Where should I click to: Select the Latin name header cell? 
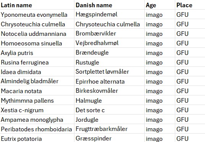coord(37,5)
